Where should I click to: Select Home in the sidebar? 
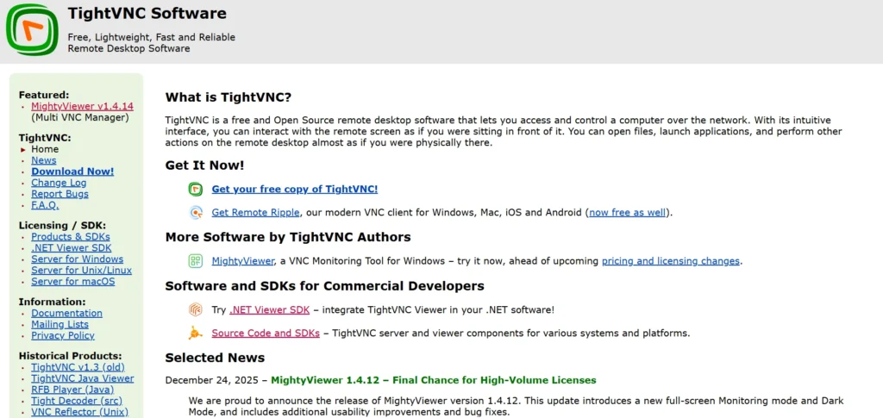45,149
